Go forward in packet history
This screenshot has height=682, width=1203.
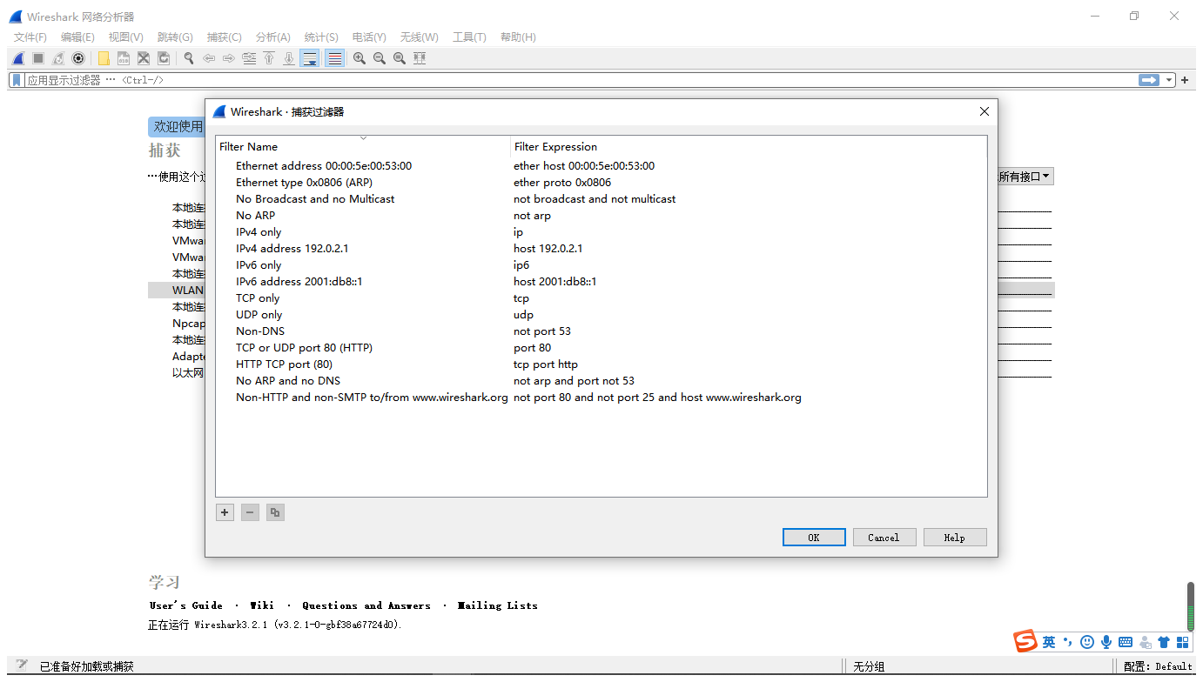(x=229, y=58)
